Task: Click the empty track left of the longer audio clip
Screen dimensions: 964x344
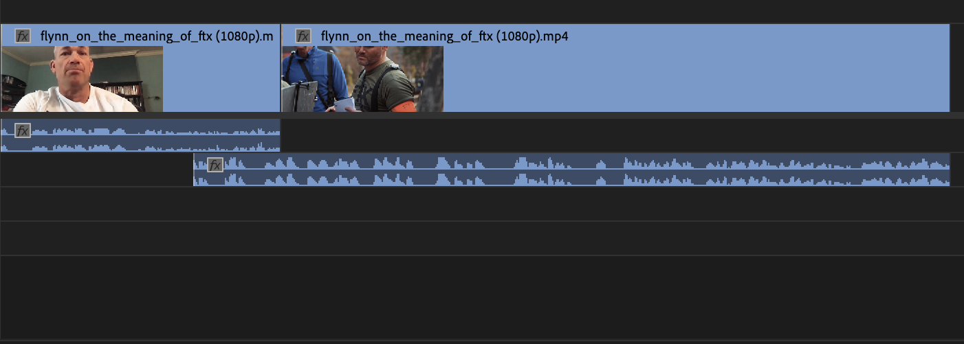Action: click(x=96, y=170)
